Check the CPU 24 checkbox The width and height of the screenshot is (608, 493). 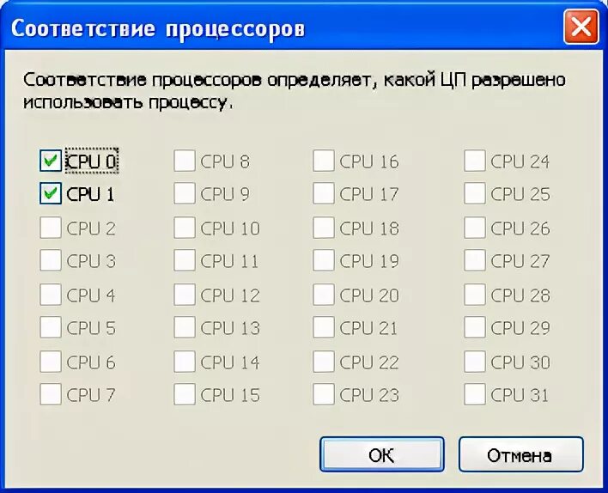tap(474, 161)
